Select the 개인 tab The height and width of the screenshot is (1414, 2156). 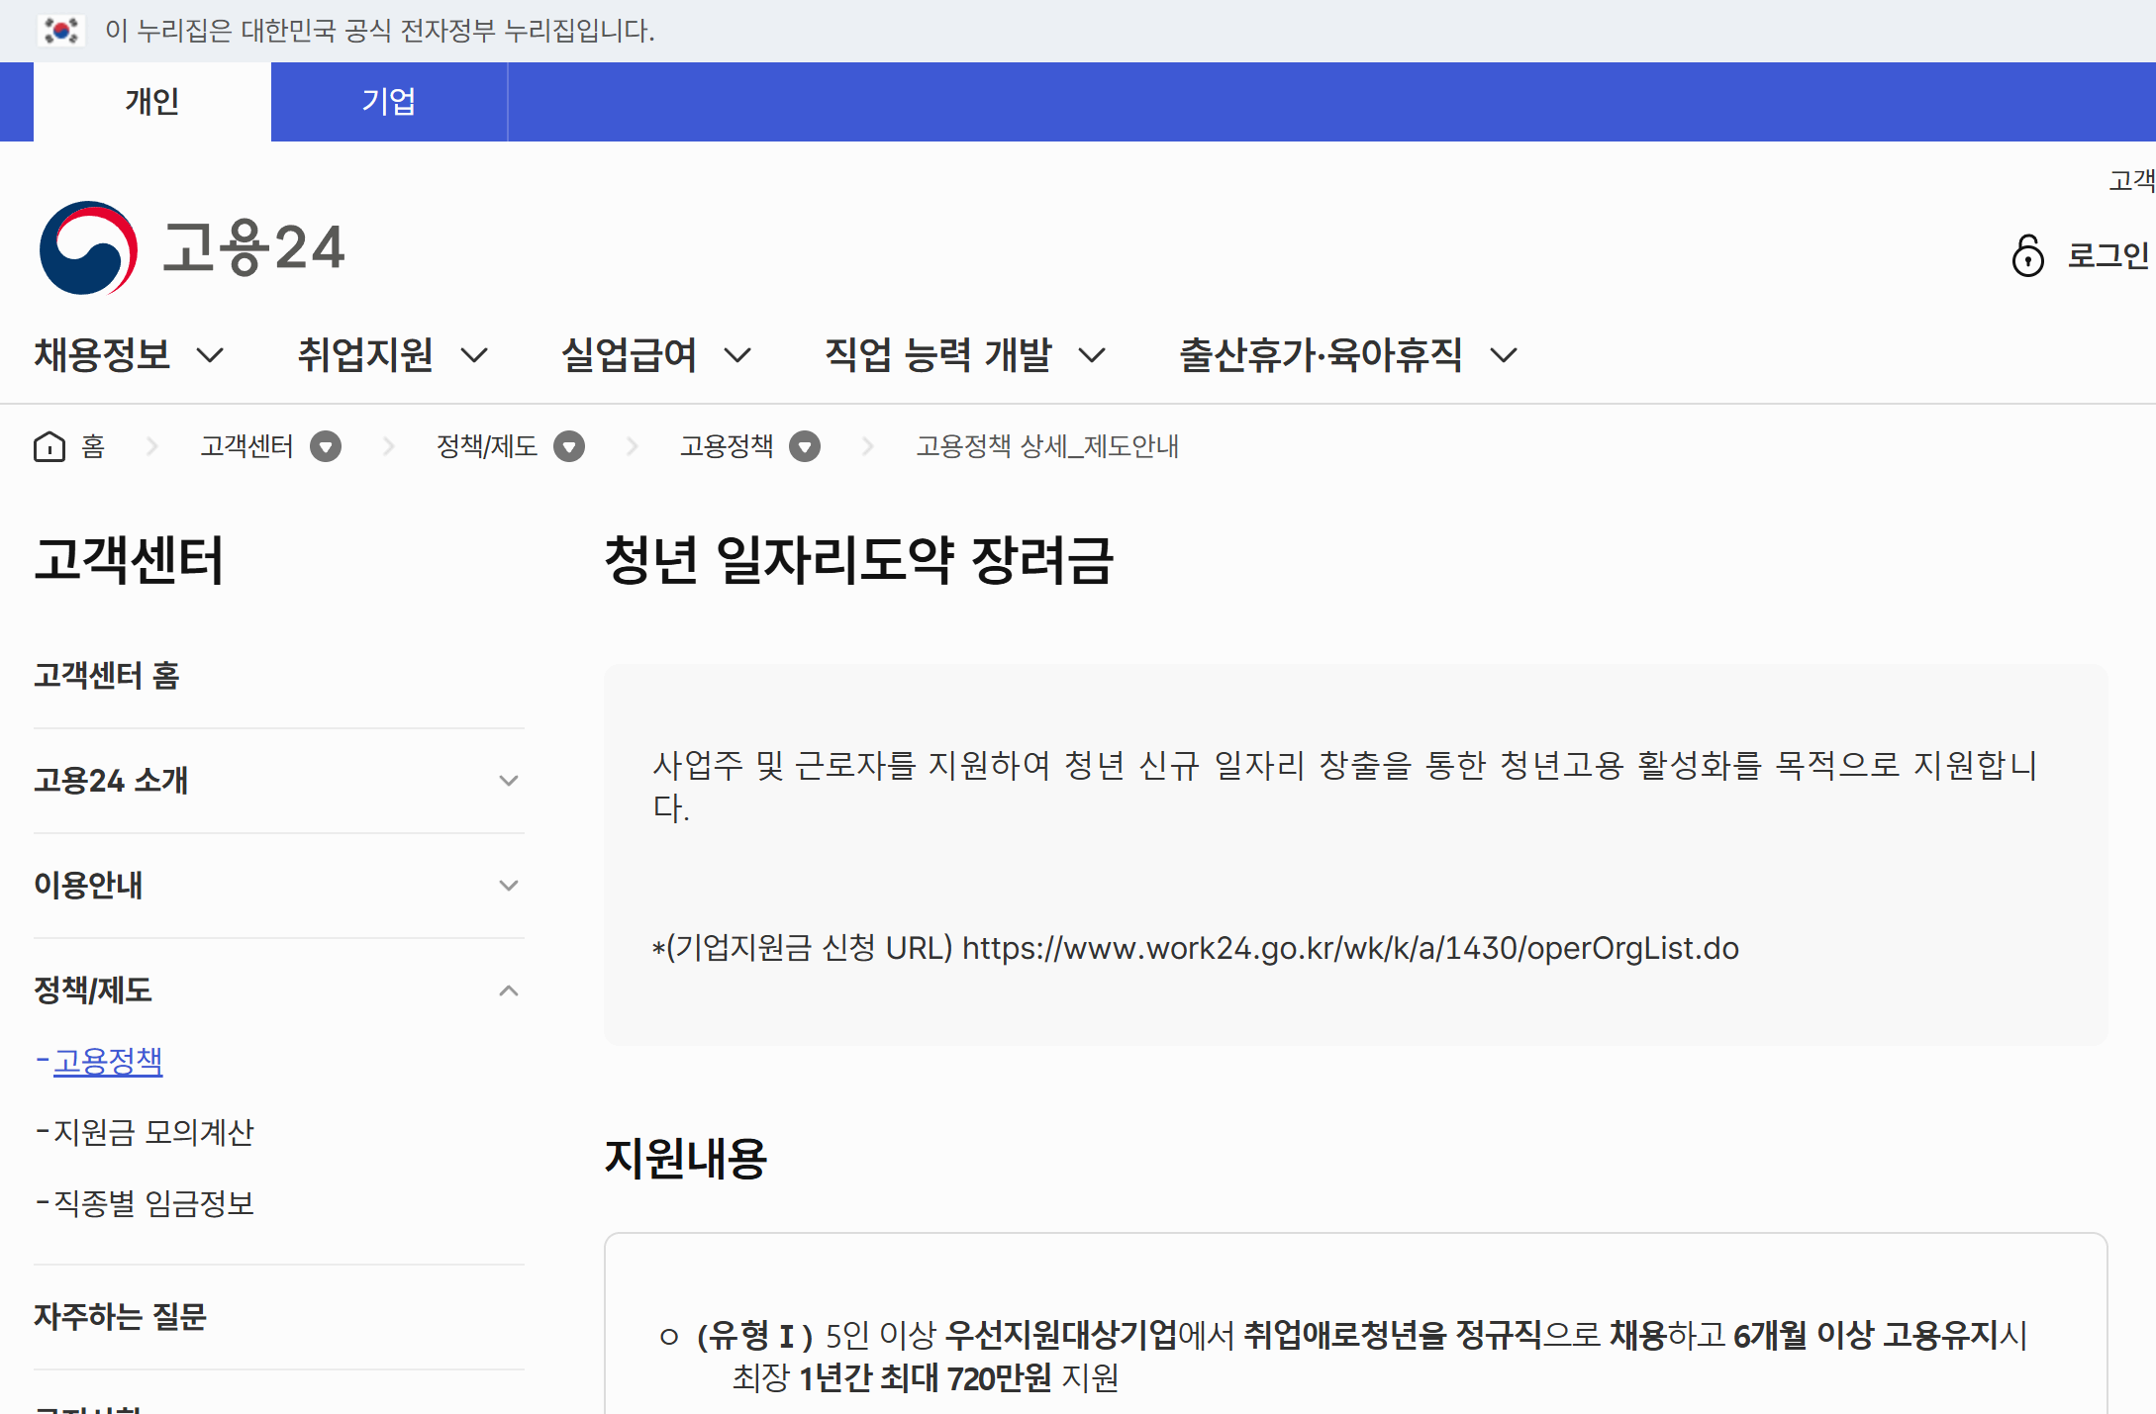151,102
